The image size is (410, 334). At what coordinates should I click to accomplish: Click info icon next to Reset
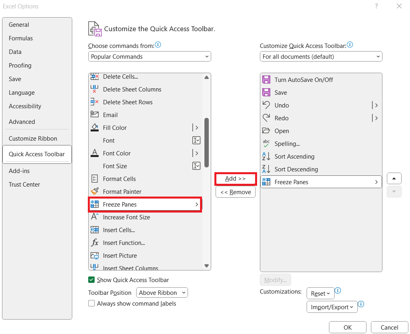[x=338, y=290]
